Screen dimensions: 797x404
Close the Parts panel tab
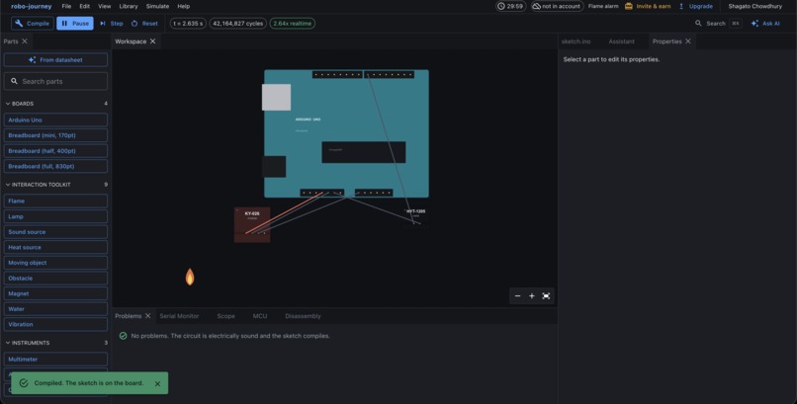(25, 41)
